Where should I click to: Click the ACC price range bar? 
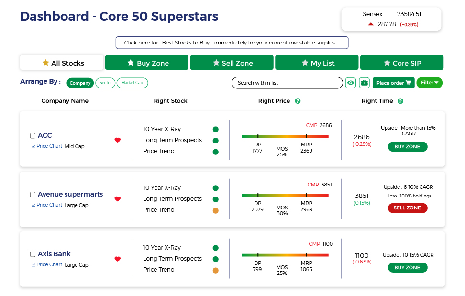click(x=285, y=137)
